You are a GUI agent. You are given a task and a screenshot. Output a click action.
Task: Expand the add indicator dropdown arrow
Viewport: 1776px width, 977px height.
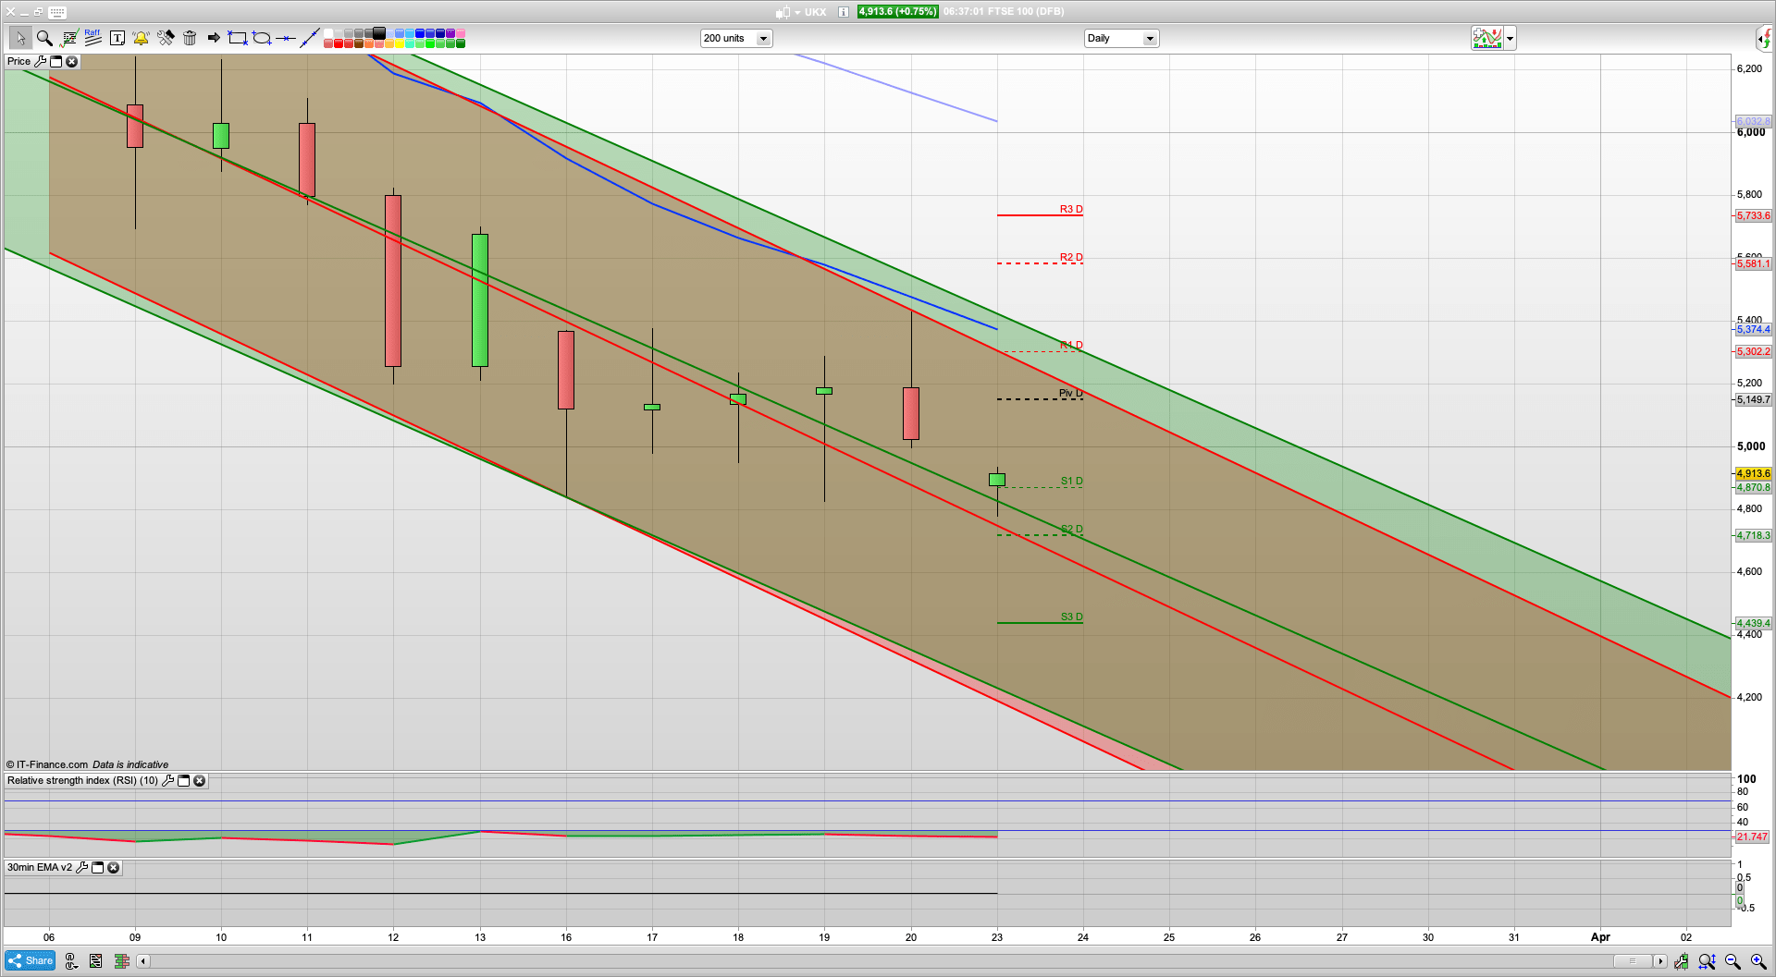point(1510,38)
